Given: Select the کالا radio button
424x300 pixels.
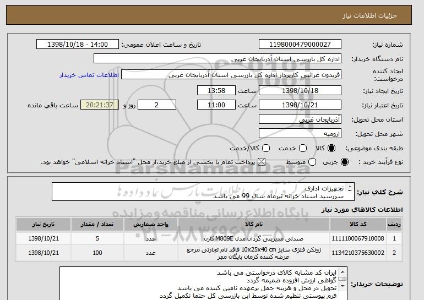Looking at the screenshot, I should (331, 148).
